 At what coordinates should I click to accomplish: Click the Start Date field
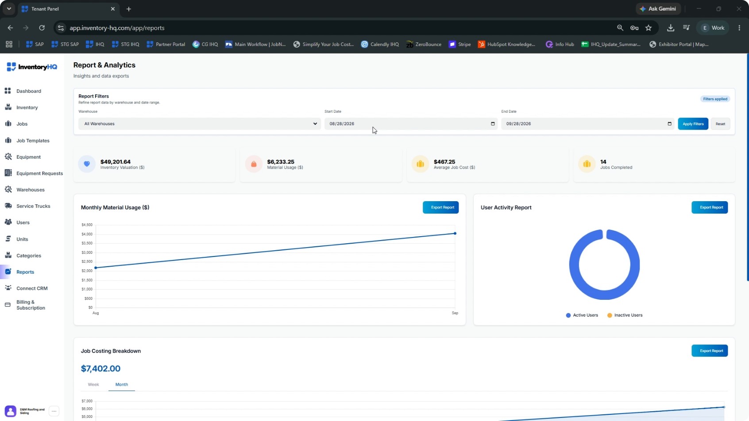[x=410, y=124]
